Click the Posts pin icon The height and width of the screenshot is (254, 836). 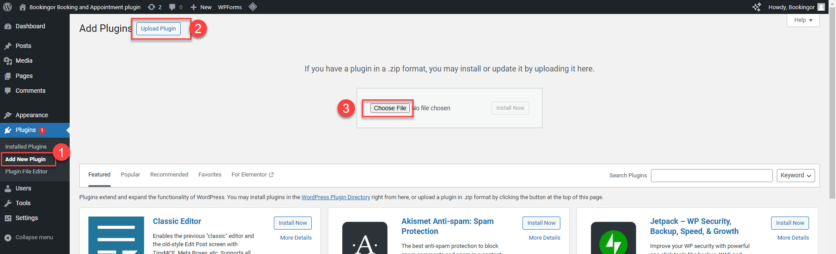(x=8, y=46)
